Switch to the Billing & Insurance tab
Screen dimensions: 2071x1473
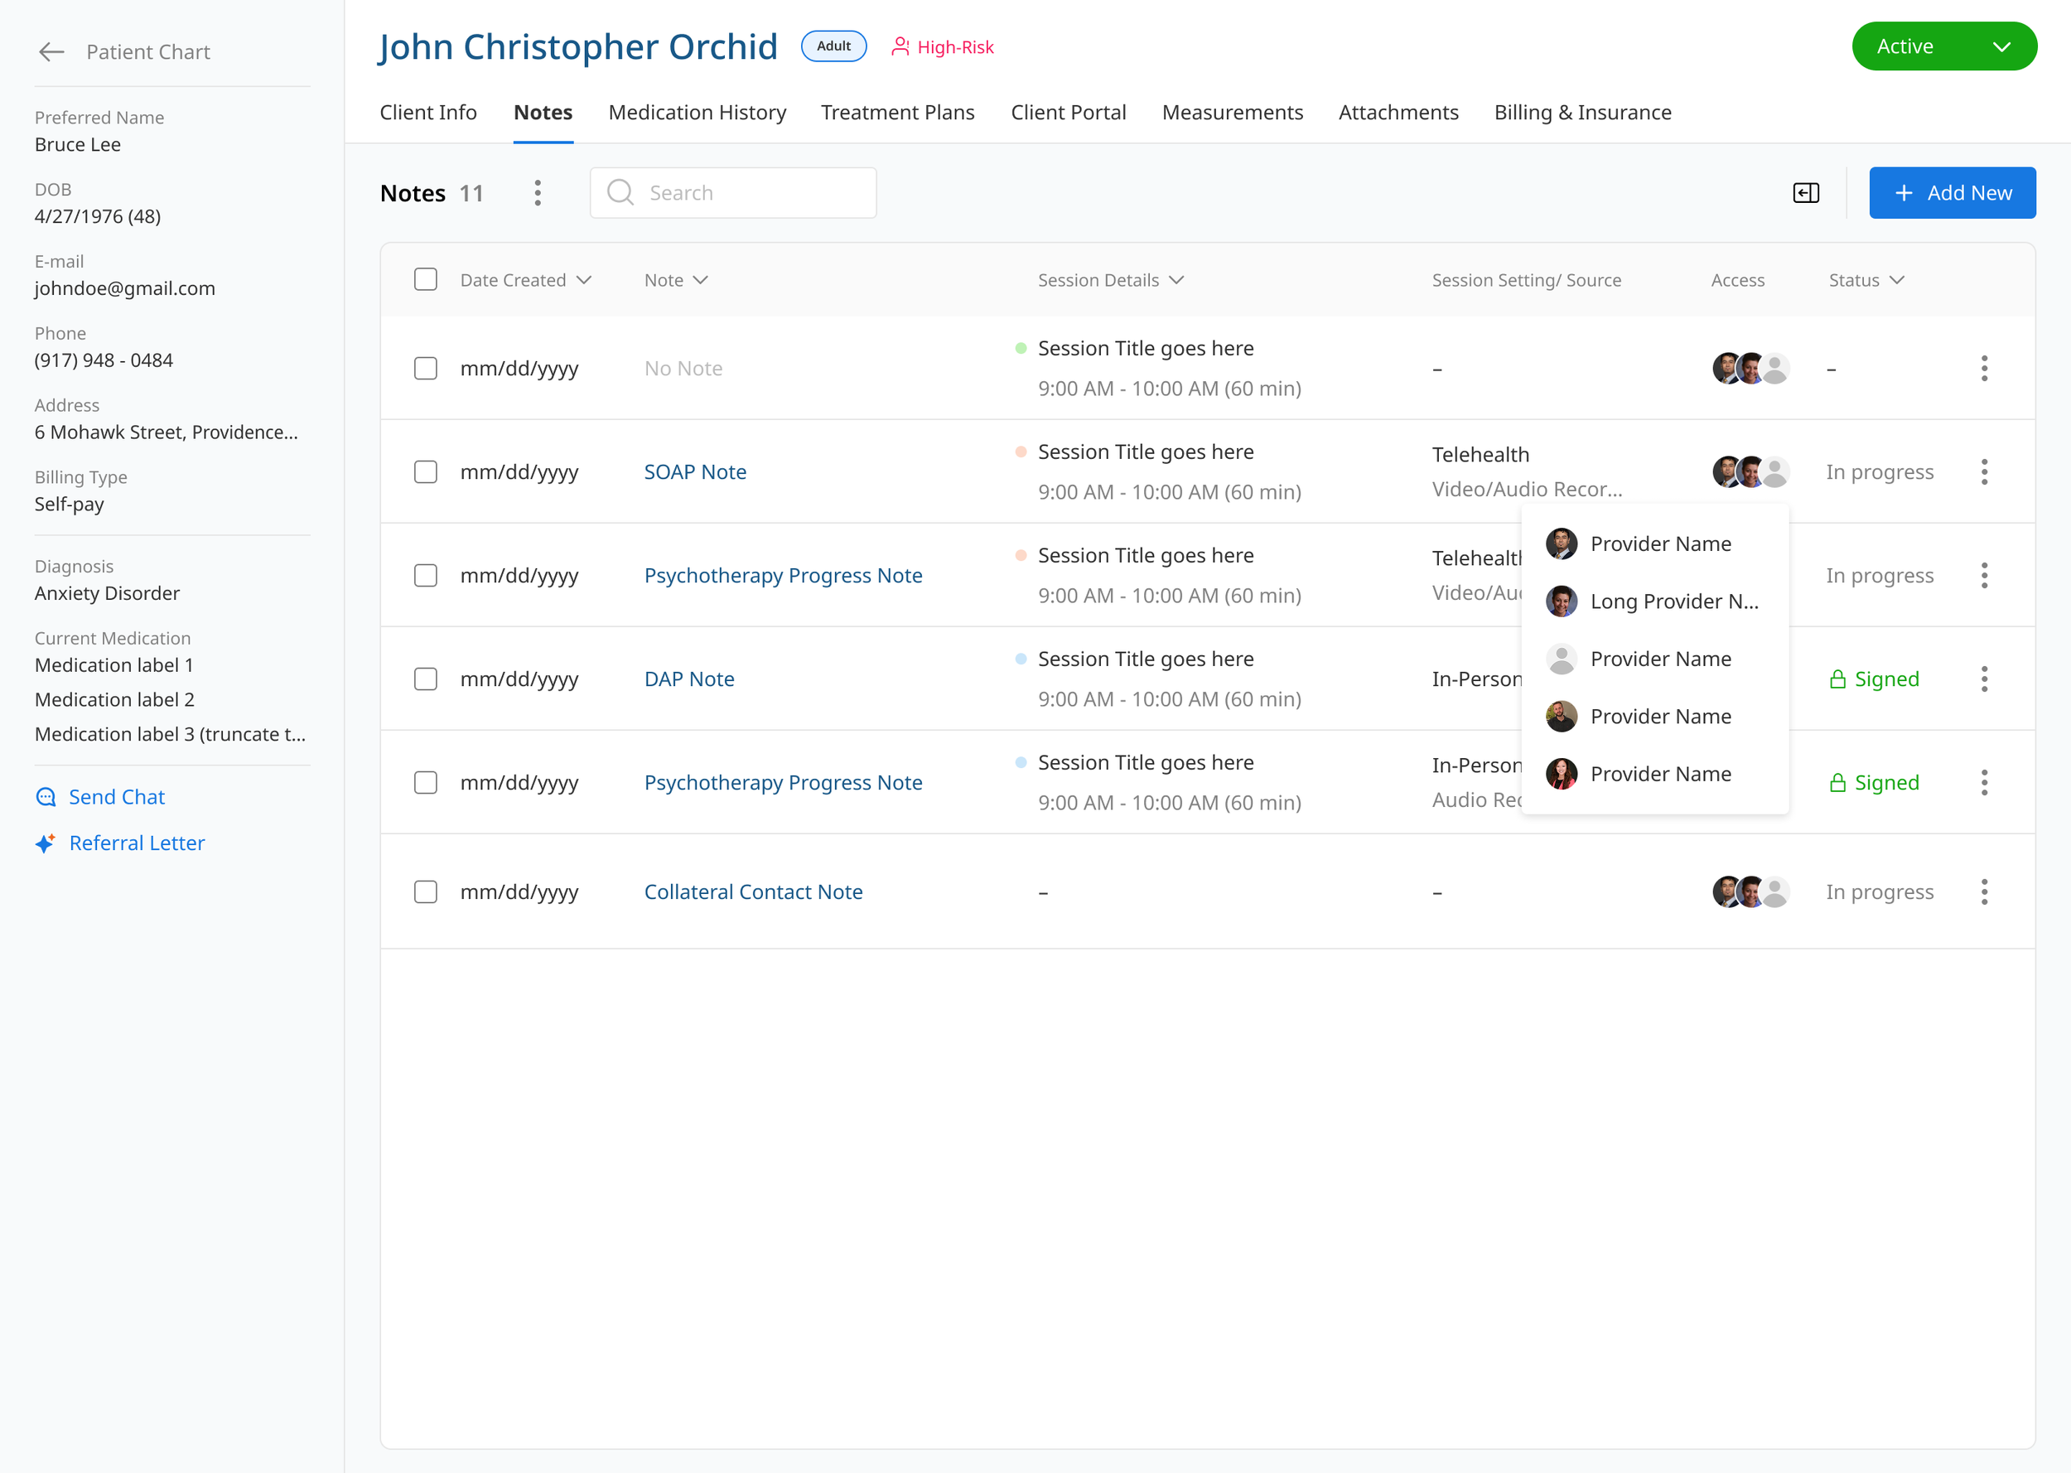click(x=1582, y=113)
